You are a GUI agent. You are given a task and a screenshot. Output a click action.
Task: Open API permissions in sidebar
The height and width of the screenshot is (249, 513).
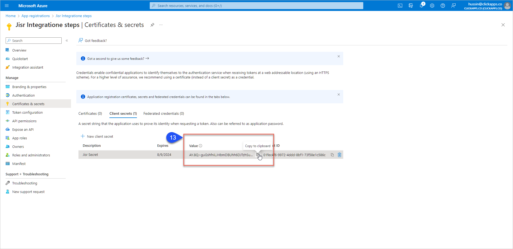point(24,121)
